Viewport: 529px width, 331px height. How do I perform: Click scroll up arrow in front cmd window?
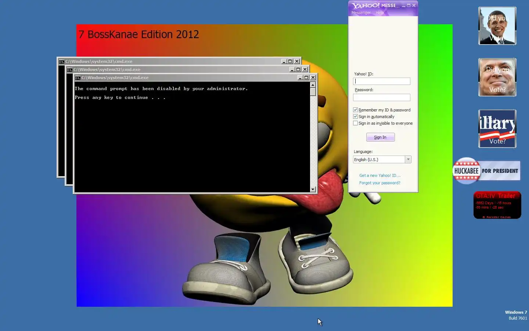[313, 85]
